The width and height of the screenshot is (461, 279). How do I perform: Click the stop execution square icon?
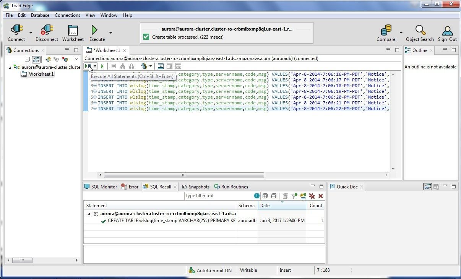click(x=114, y=66)
